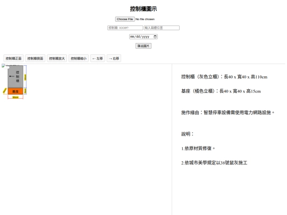Click the 基座（橘色立櫃）dimensions line
Image resolution: width=287 pixels, height=215 pixels.
point(221,91)
